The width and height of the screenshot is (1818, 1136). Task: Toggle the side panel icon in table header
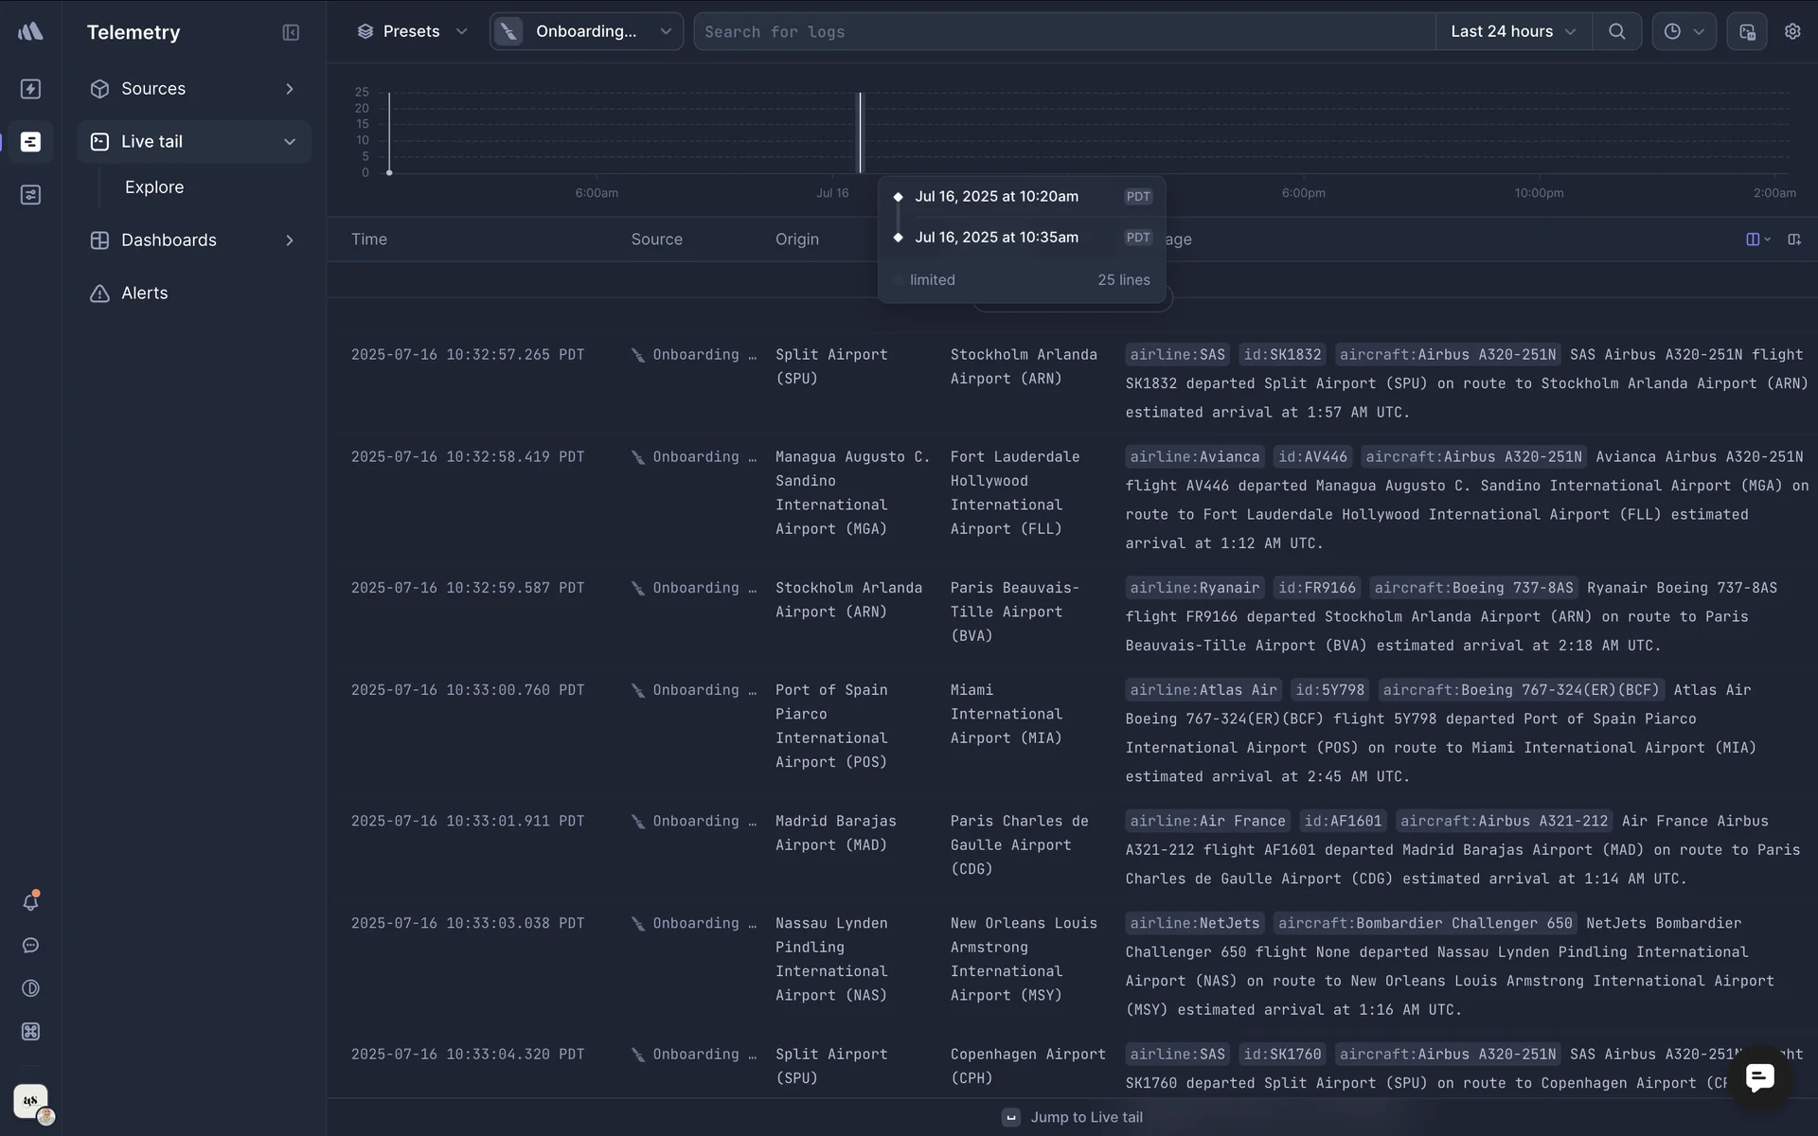(1794, 240)
